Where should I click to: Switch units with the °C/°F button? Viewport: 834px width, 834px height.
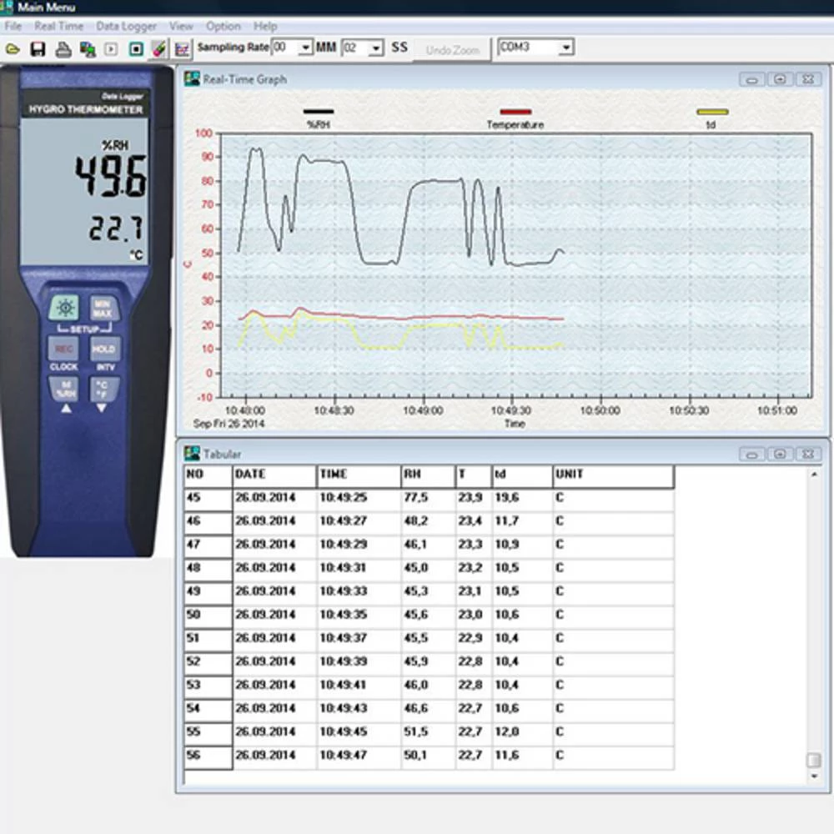pyautogui.click(x=104, y=389)
